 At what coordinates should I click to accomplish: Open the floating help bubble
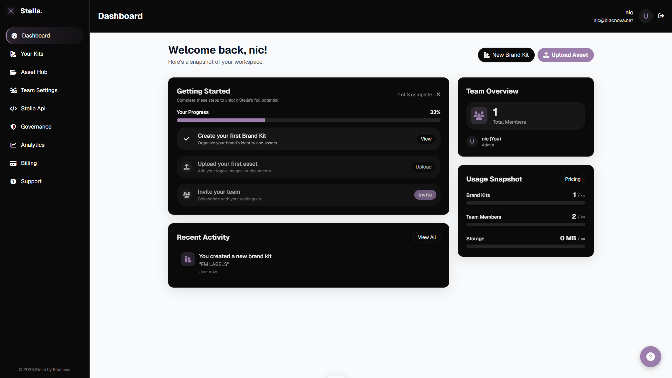(650, 356)
